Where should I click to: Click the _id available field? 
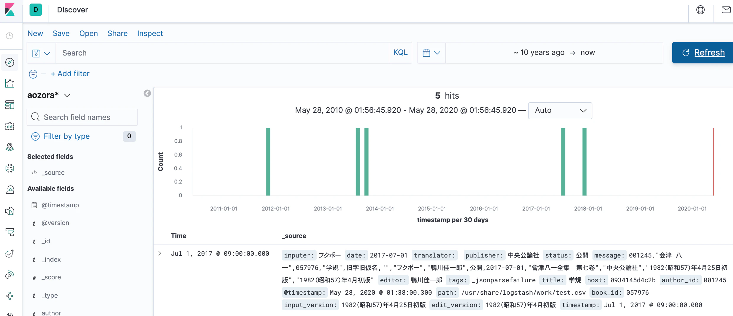(x=46, y=241)
